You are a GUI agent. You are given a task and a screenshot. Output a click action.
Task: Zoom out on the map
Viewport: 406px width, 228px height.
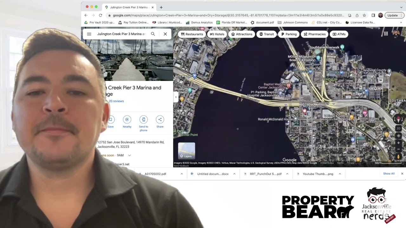(x=399, y=149)
